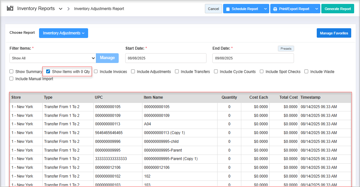Open Manage Favorites

334,33
